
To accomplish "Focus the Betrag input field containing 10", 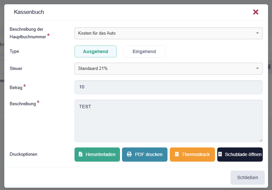I will pyautogui.click(x=168, y=87).
